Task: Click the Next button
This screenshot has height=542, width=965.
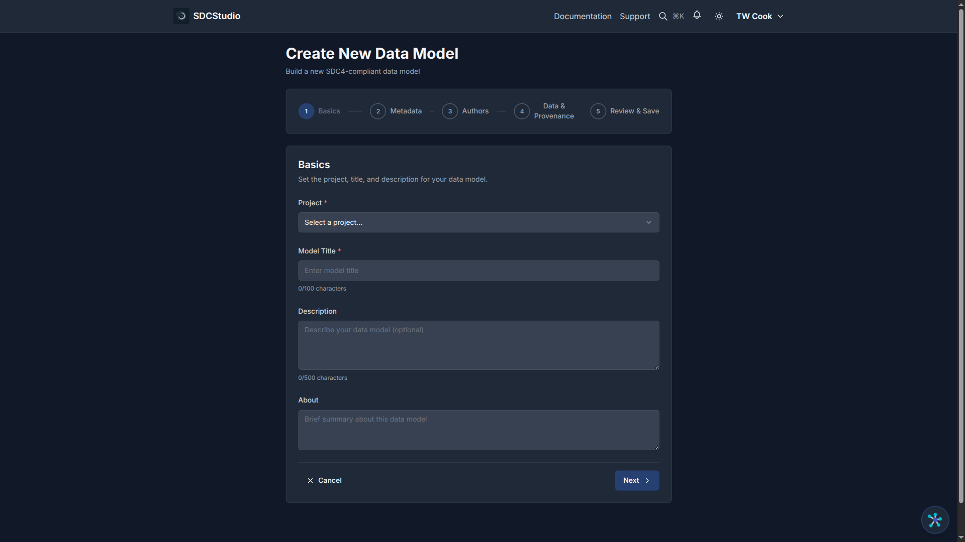Action: (637, 480)
